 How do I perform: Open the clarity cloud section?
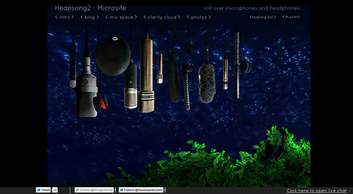[162, 17]
